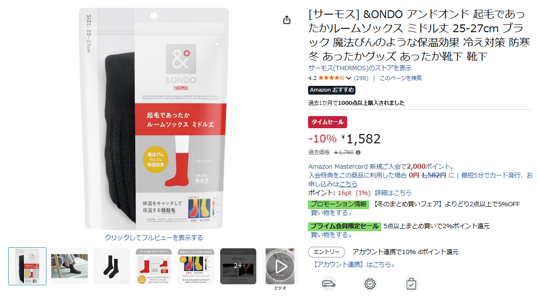538x296 pixels.
Task: Click the shopping bag checkmark icon
Action: (x=411, y=284)
